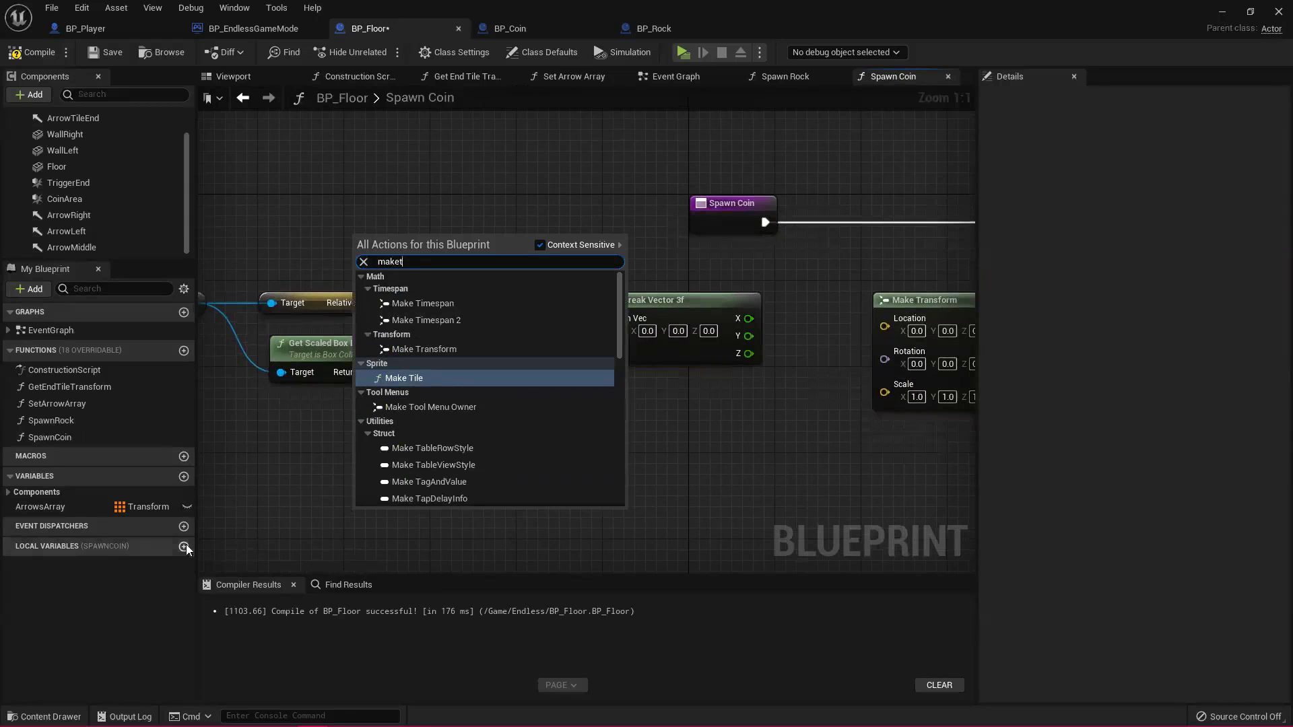Image resolution: width=1293 pixels, height=727 pixels.
Task: Open My Blueprint settings gear
Action: pyautogui.click(x=184, y=289)
